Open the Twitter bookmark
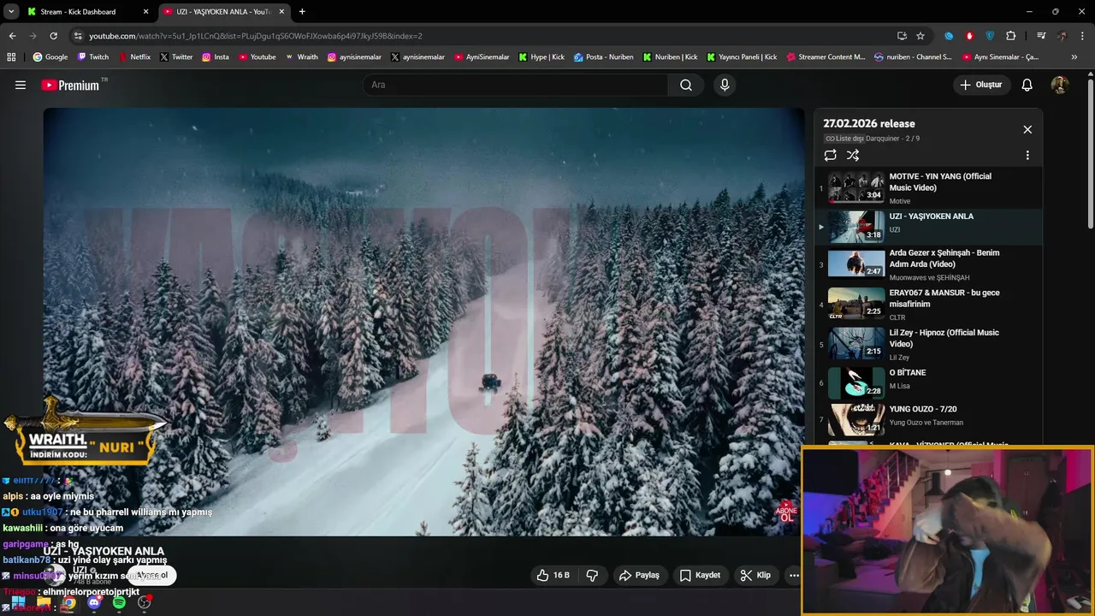Screen dimensions: 1095x616 (x=176, y=57)
